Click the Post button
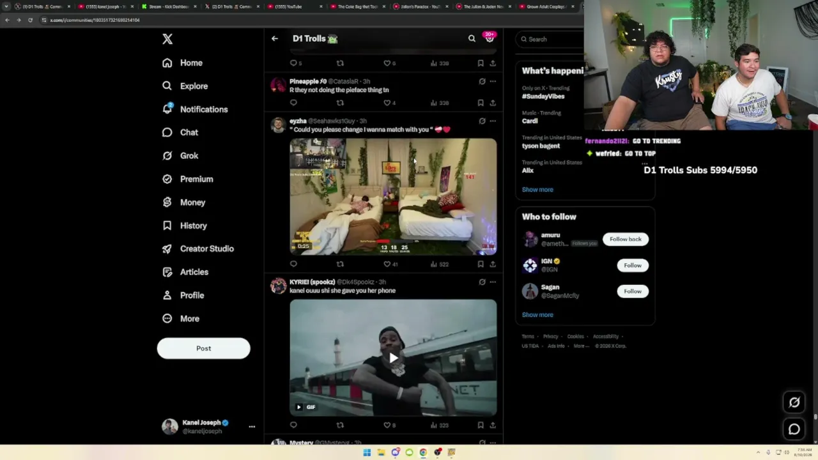 tap(203, 348)
